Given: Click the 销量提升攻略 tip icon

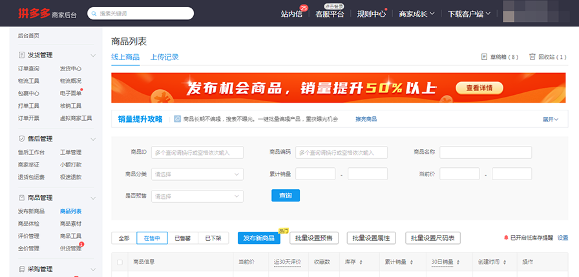Looking at the screenshot, I should pyautogui.click(x=177, y=119).
